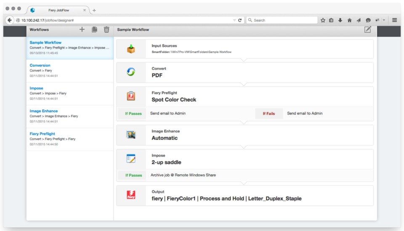Viewport: 404px width, 231px height.
Task: Click the Automatic image enhance setting
Action: [165, 138]
